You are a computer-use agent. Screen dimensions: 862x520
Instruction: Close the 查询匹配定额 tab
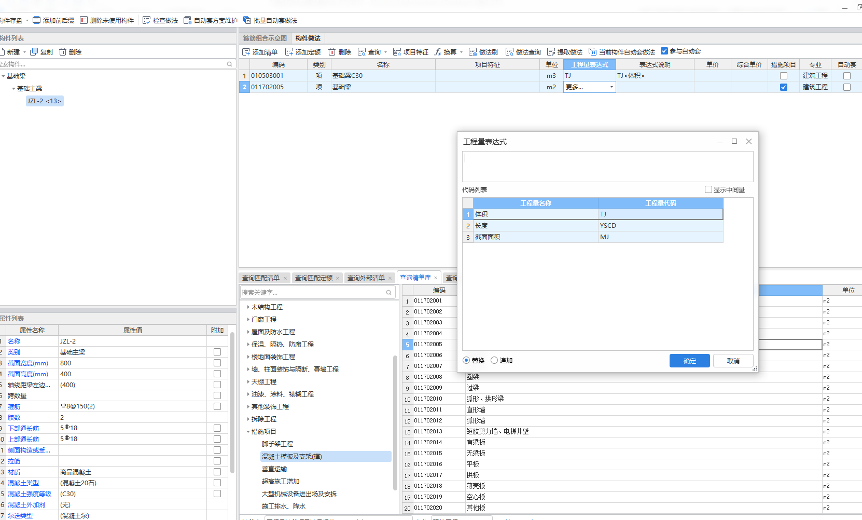(x=338, y=278)
